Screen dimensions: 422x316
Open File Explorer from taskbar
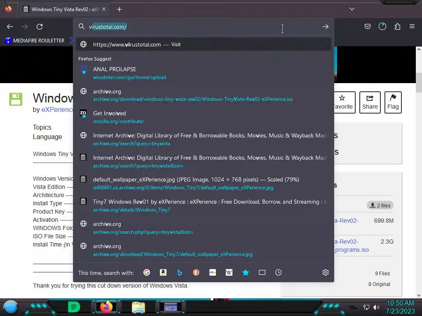pos(138,307)
